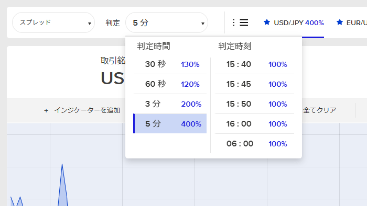
Task: Choose judgment time 15 : 40
Action: [x=254, y=64]
